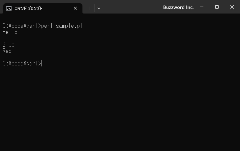
Task: Click the Buzzword Inc. title text
Action: click(x=178, y=7)
